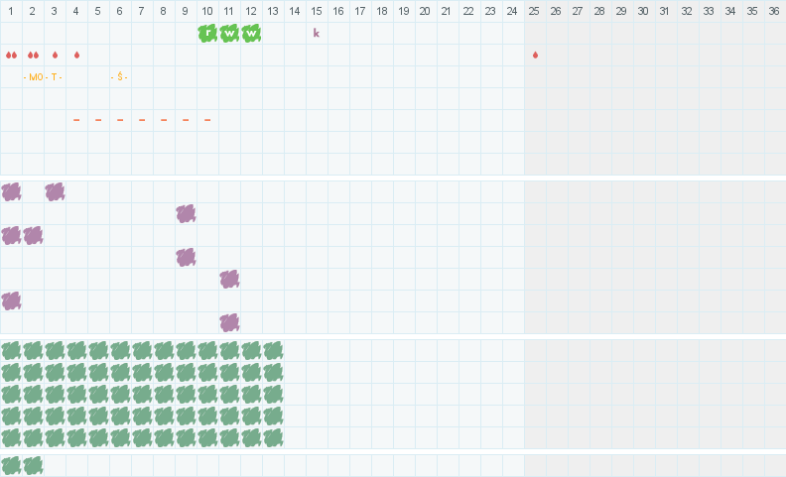
Task: Select the double blood drop on day 1
Action: coord(11,55)
